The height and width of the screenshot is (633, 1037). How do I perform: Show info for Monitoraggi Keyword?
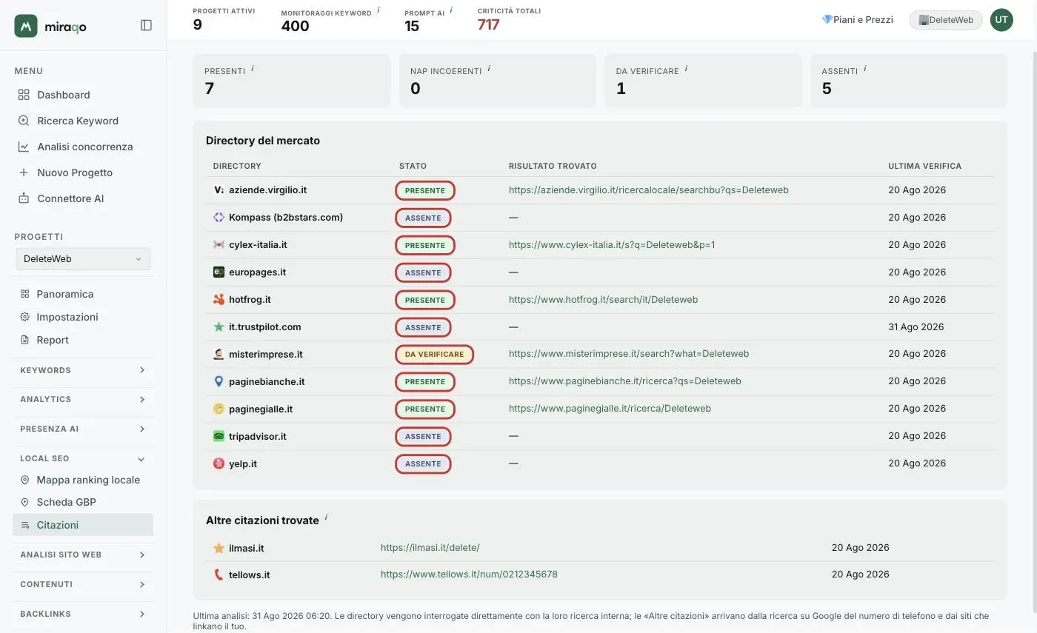click(x=379, y=10)
